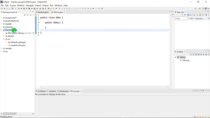Toggle Hide Local Types in Outline
210x118 pixels.
(x=206, y=54)
